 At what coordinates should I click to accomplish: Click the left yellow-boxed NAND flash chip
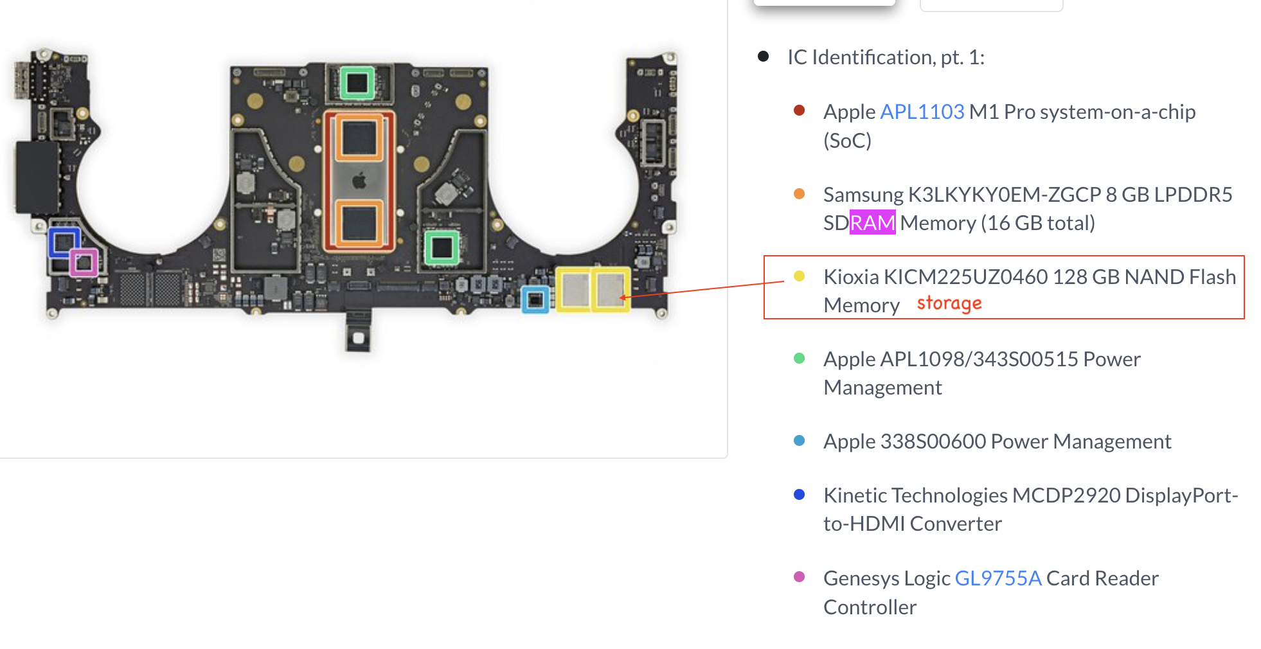[575, 289]
